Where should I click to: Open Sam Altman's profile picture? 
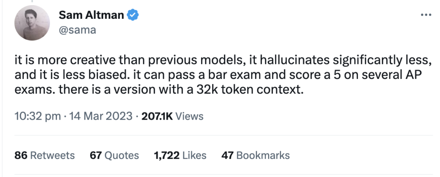[32, 23]
